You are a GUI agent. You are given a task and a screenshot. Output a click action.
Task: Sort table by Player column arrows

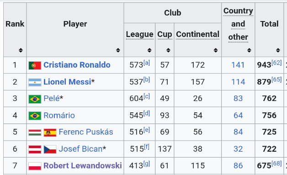[x=118, y=50]
